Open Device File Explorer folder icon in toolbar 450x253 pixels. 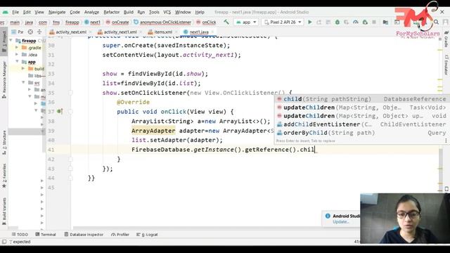click(x=385, y=22)
